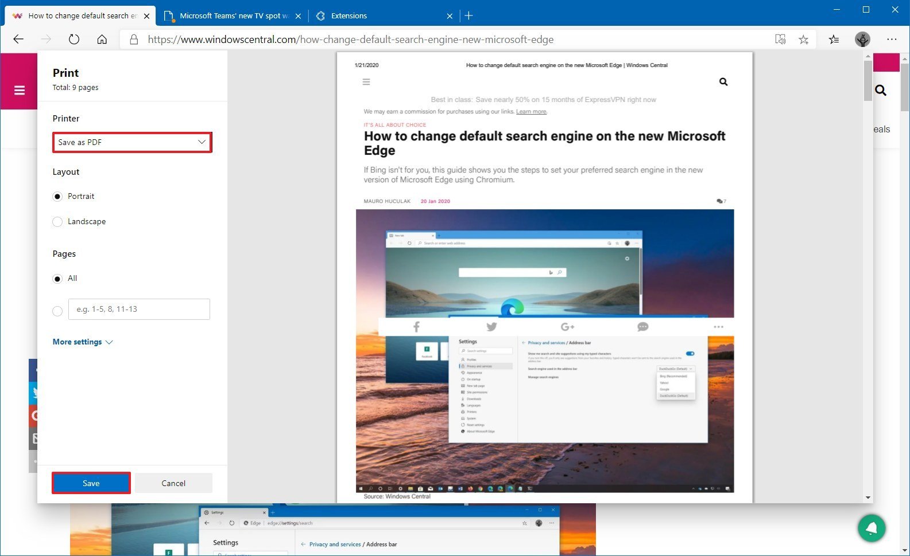The image size is (910, 556).
Task: Open Edge's Settings and more ellipsis menu
Action: tap(892, 40)
